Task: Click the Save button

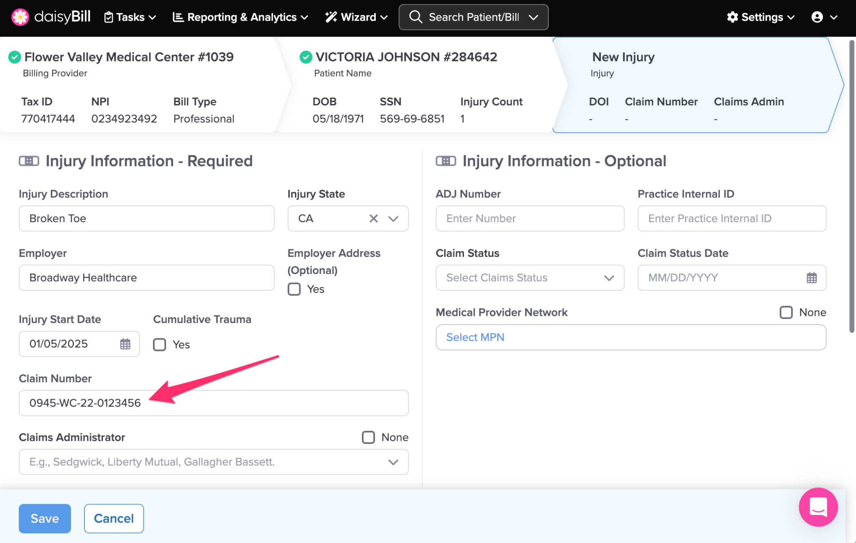Action: tap(45, 518)
